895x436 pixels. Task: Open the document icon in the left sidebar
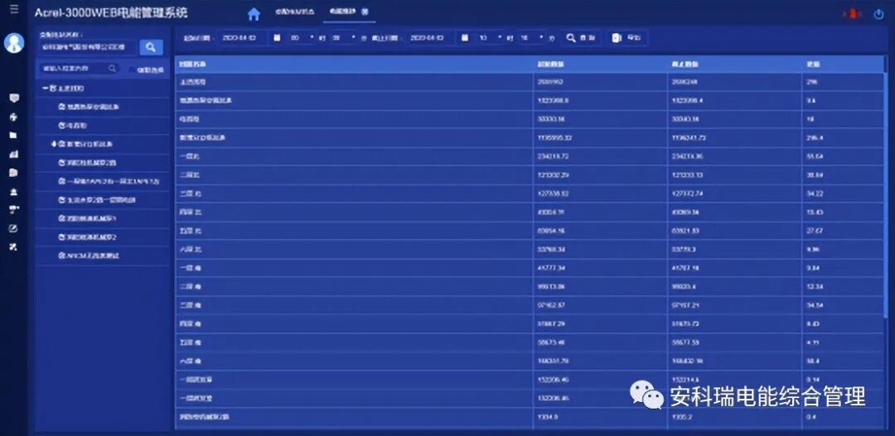[14, 173]
